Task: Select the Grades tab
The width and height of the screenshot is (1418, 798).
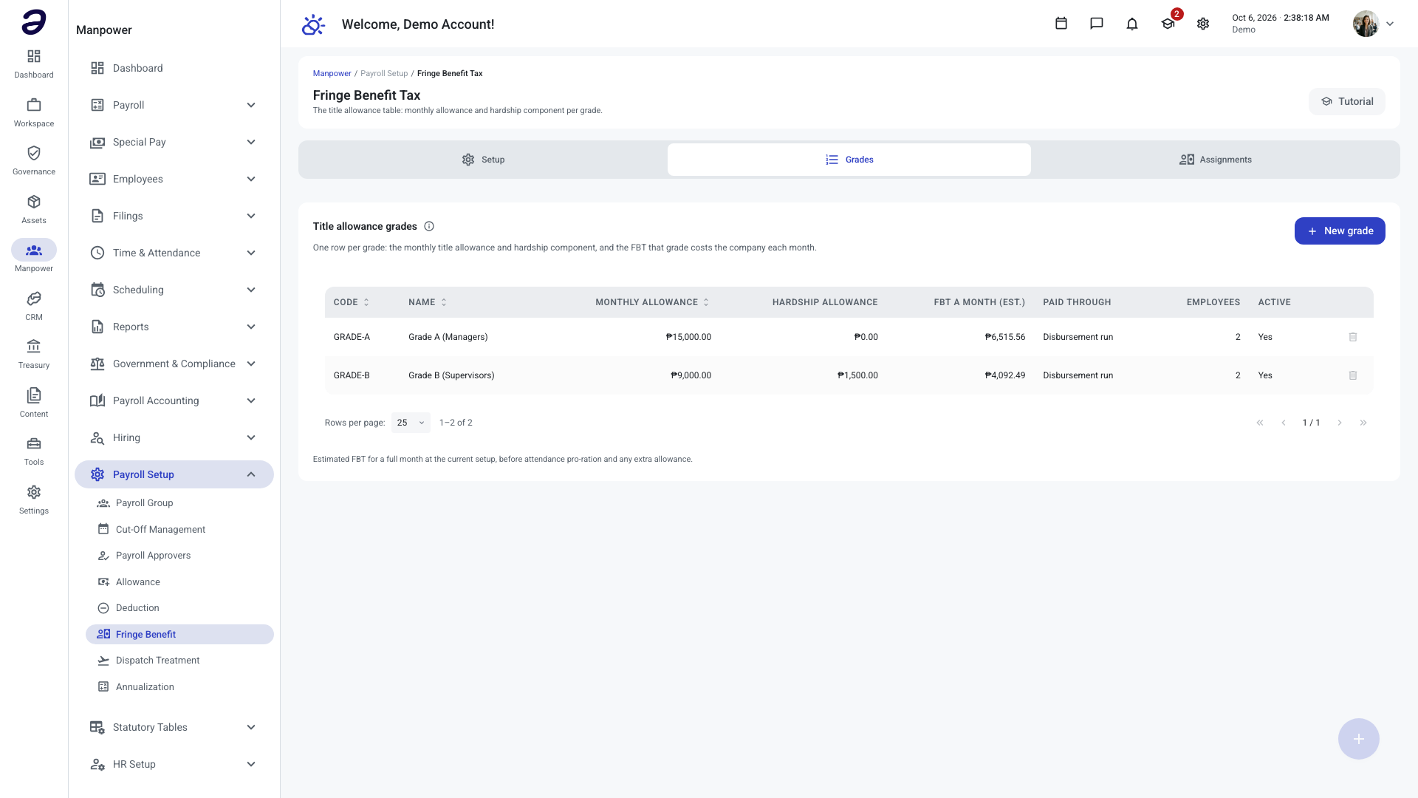Action: (x=849, y=160)
